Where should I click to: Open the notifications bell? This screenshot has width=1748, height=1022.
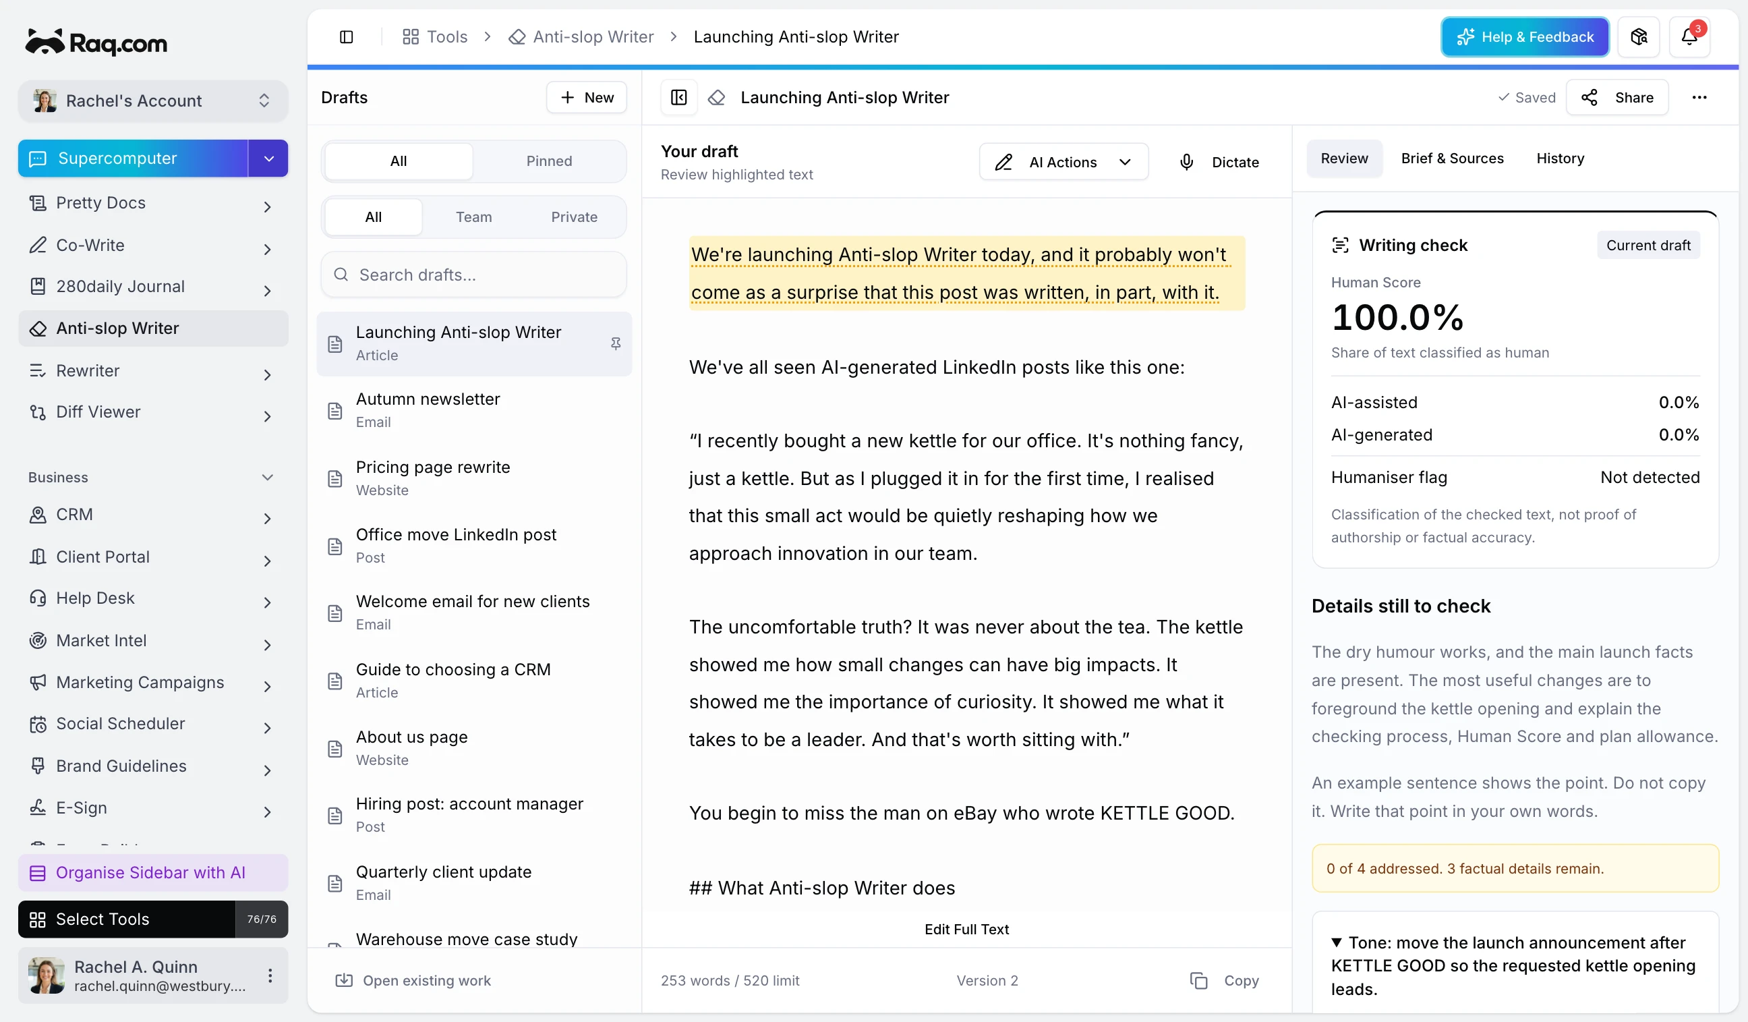click(1689, 37)
